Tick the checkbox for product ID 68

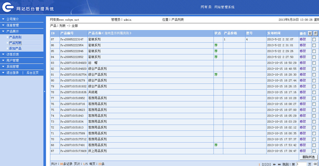[314, 145]
